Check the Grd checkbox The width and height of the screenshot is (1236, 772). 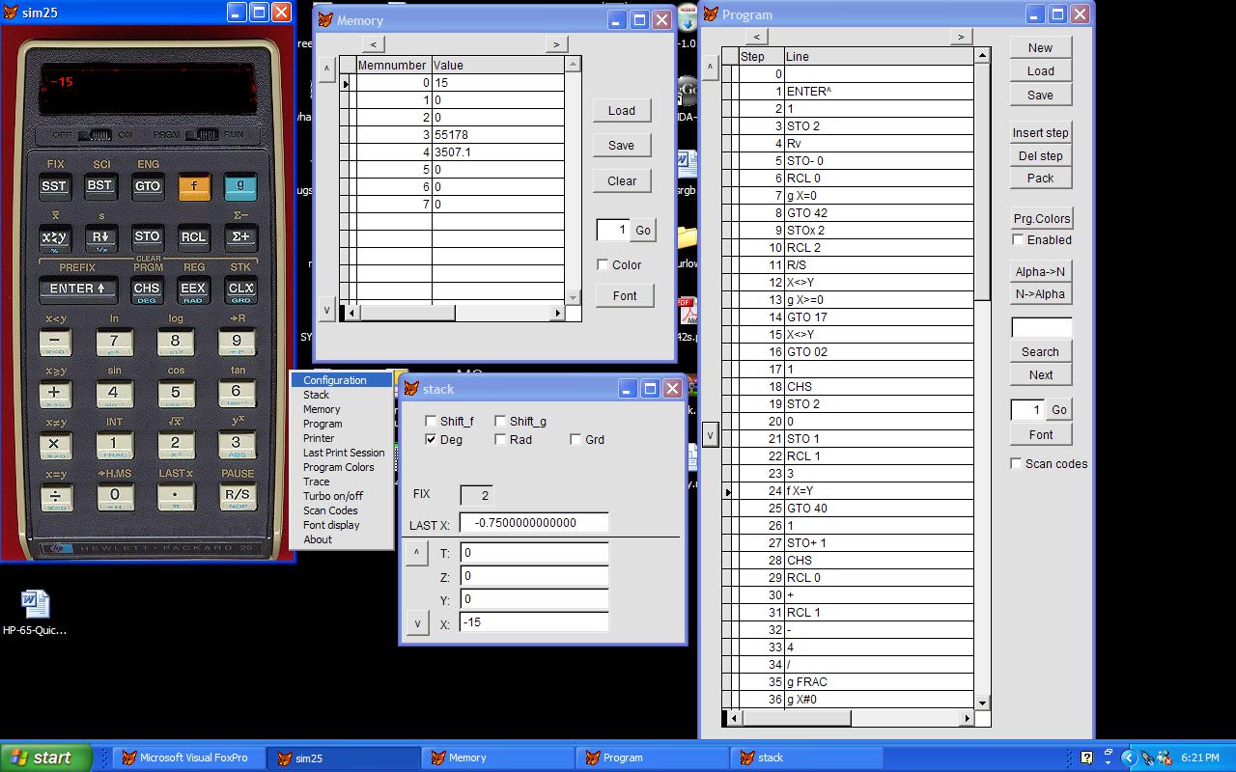coord(576,439)
